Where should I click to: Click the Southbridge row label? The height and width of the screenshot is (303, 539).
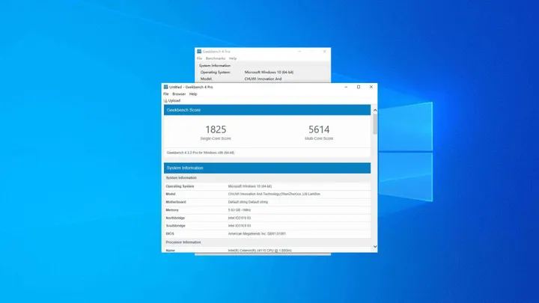click(175, 226)
